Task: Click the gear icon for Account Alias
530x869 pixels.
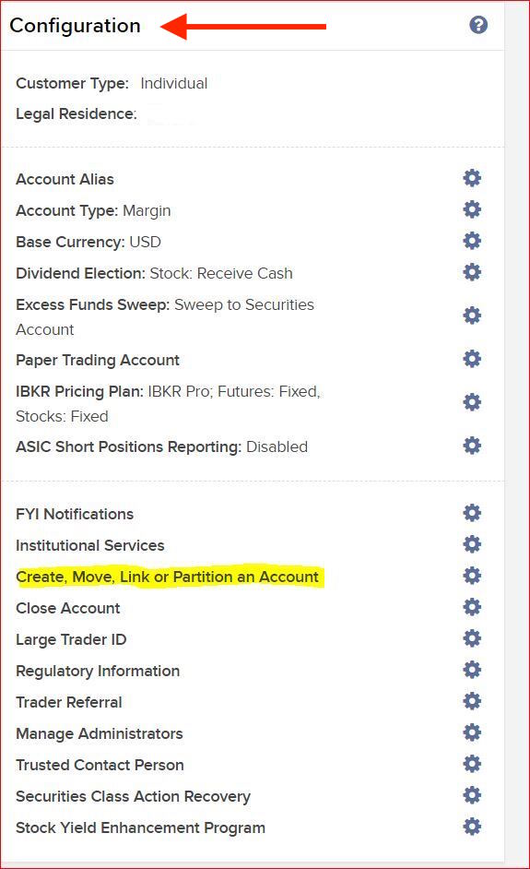Action: 472,178
